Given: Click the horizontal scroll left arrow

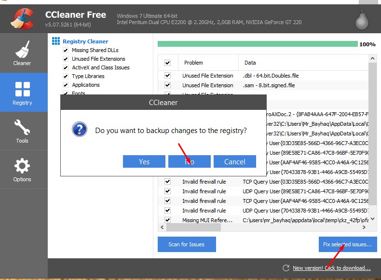Looking at the screenshot, I should [x=162, y=227].
